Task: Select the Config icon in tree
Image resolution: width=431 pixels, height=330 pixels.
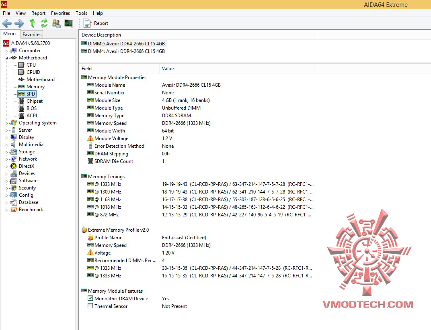Action: point(14,195)
